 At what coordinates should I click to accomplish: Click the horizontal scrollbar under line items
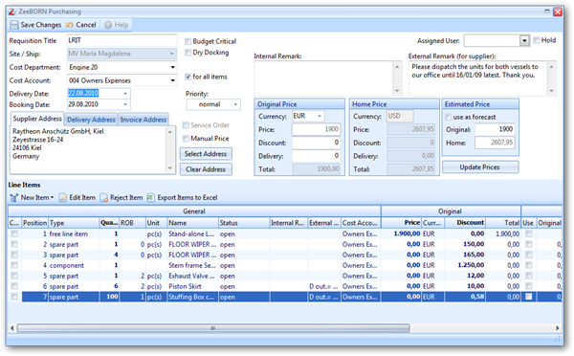213,328
